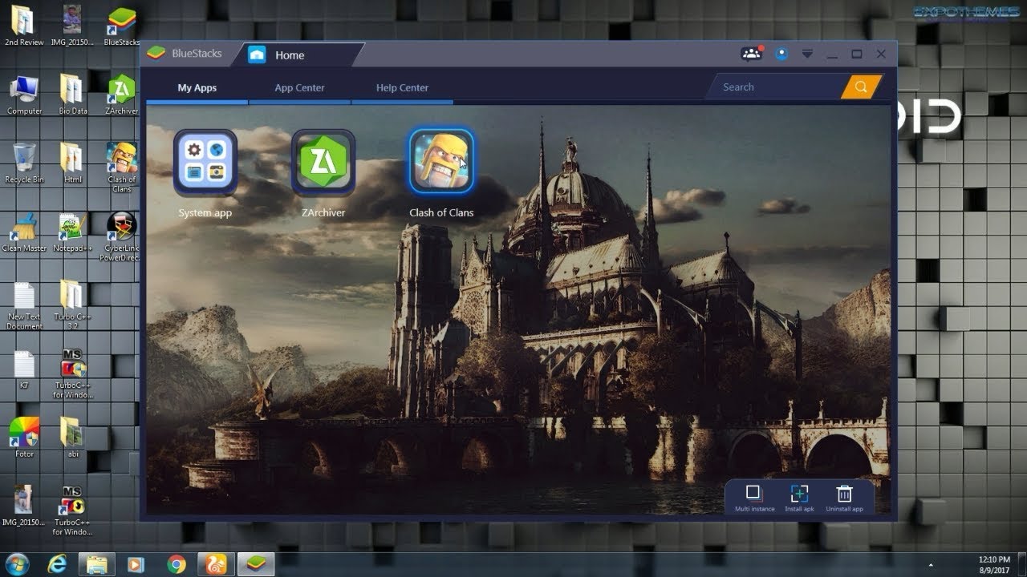This screenshot has height=577, width=1027.
Task: Select the Bio Data folder on desktop
Action: (72, 95)
